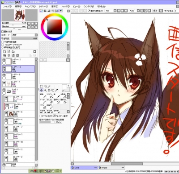Image resolution: width=179 pixels, height=174 pixels.
Task: Select the レイヤー6 layer row
Action: [x=19, y=114]
